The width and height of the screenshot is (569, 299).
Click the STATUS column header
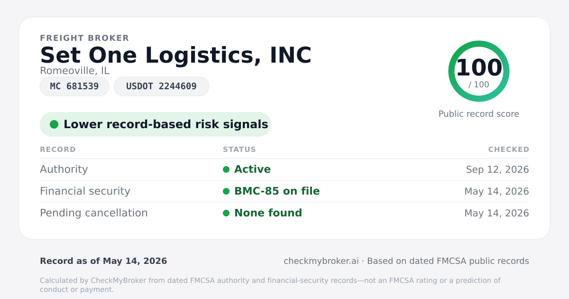239,149
